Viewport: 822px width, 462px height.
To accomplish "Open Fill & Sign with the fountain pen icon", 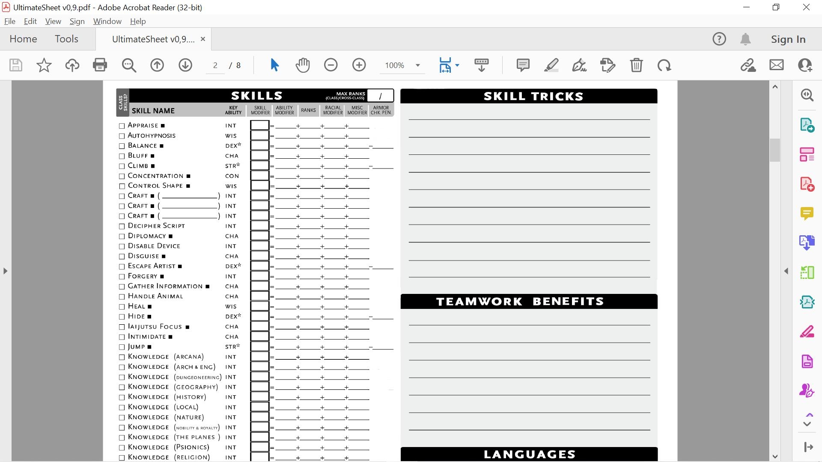I will point(579,65).
